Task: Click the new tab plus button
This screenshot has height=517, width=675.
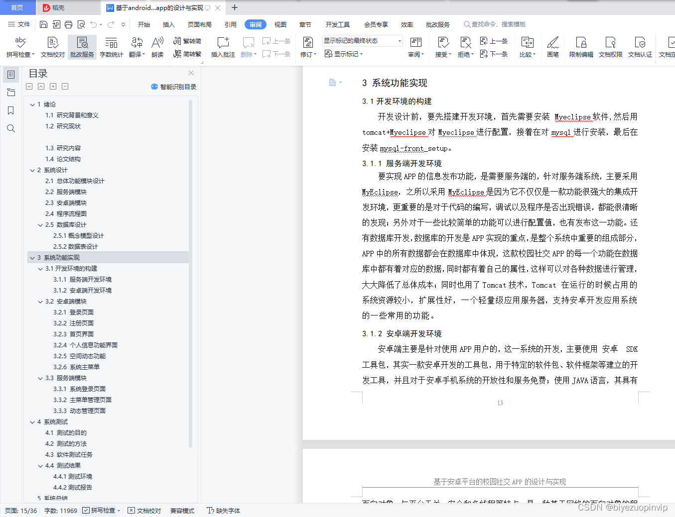Action: 235,7
